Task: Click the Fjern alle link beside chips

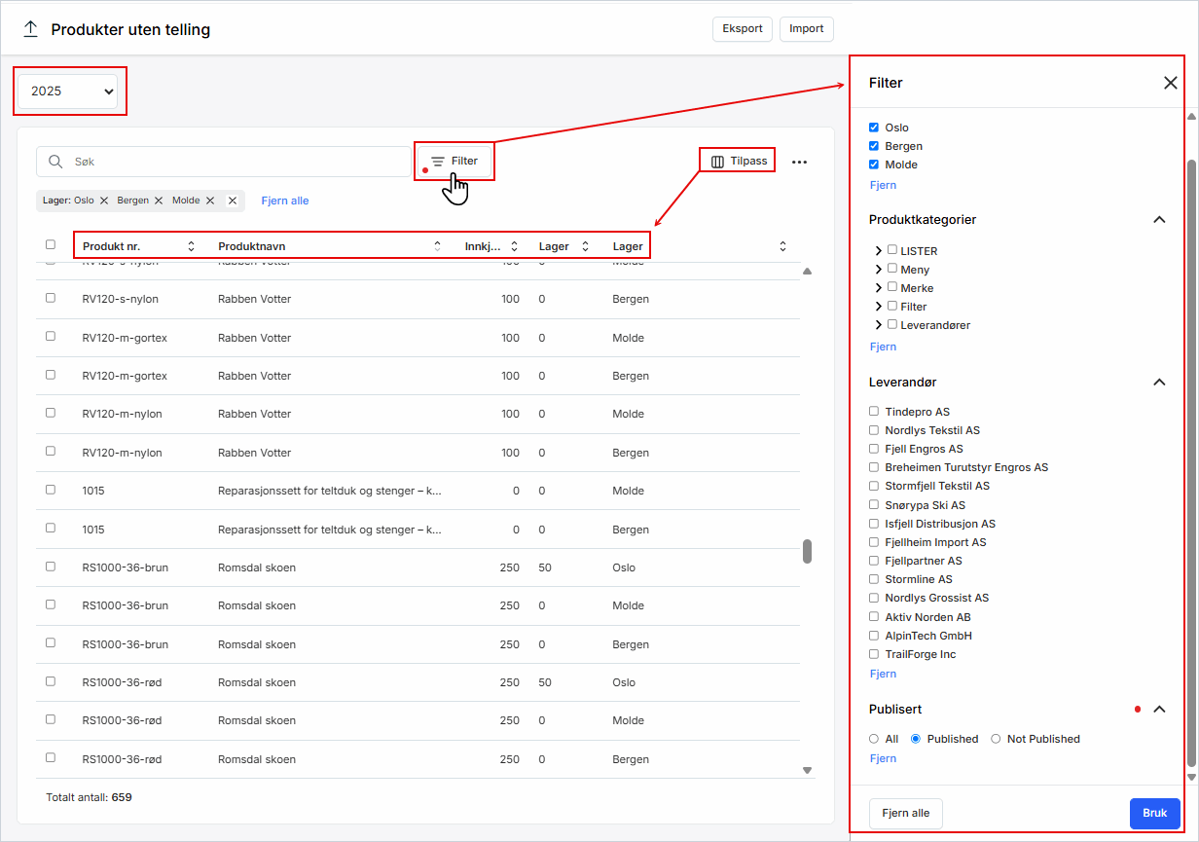Action: (285, 201)
